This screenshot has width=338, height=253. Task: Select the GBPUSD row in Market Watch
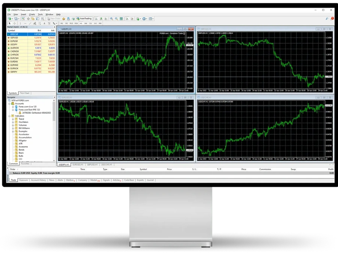coord(31,38)
